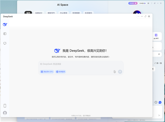The height and width of the screenshot is (122, 165).
Task: Click the blue plus new conversation icon
Action: pos(160,102)
